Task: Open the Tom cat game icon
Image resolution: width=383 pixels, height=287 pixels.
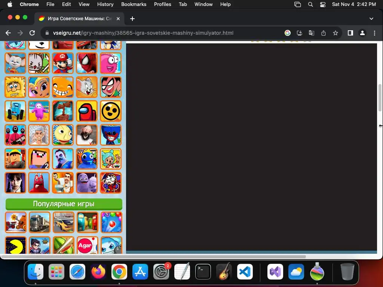Action: pyautogui.click(x=87, y=87)
